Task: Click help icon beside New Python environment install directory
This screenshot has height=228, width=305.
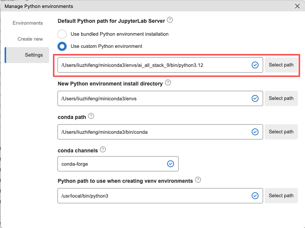Action: pos(168,83)
